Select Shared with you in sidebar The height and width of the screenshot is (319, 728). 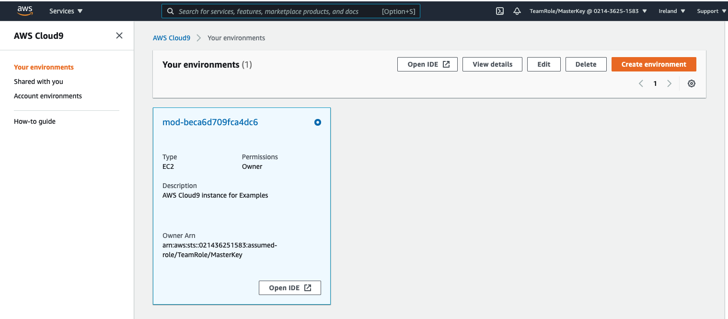(x=38, y=82)
